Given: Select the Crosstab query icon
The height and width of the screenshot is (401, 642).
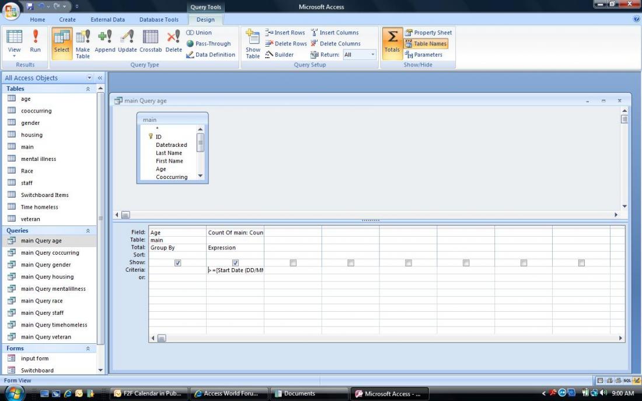Looking at the screenshot, I should 151,43.
